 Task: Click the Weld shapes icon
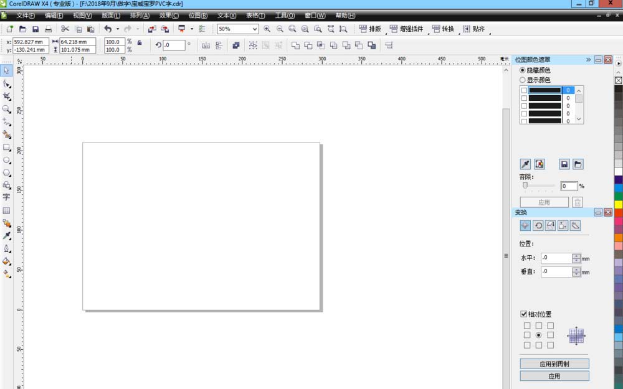pyautogui.click(x=295, y=45)
